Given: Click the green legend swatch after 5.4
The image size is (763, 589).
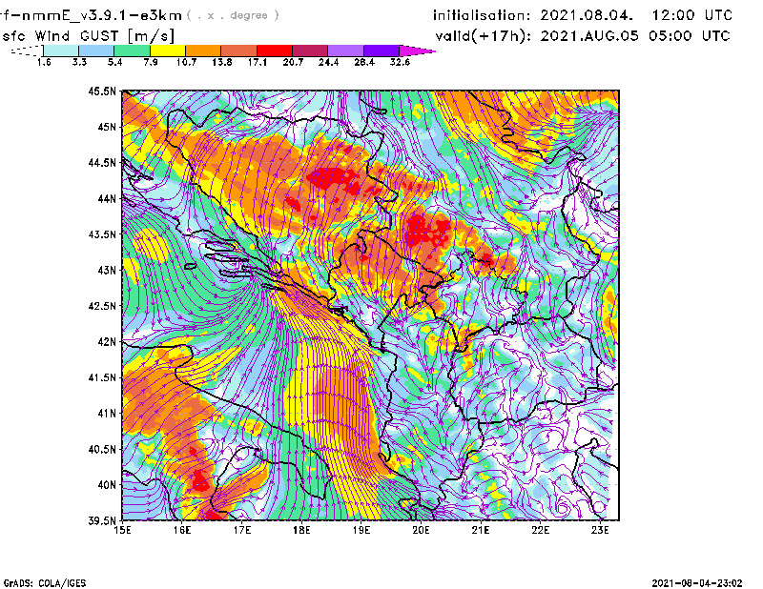Looking at the screenshot, I should 132,51.
